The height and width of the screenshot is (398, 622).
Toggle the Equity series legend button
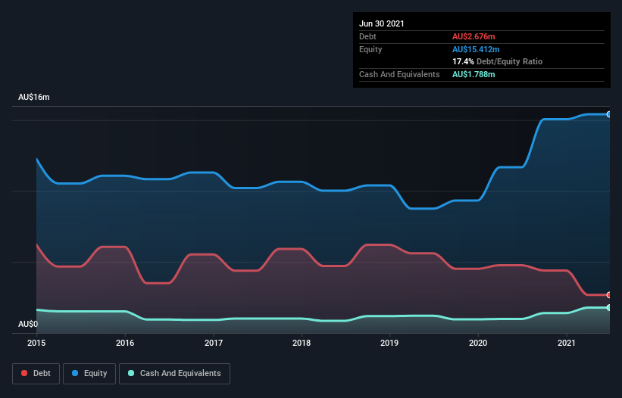pyautogui.click(x=89, y=374)
